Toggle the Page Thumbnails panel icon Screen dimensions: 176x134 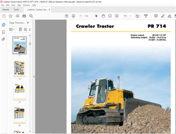pos(3,25)
